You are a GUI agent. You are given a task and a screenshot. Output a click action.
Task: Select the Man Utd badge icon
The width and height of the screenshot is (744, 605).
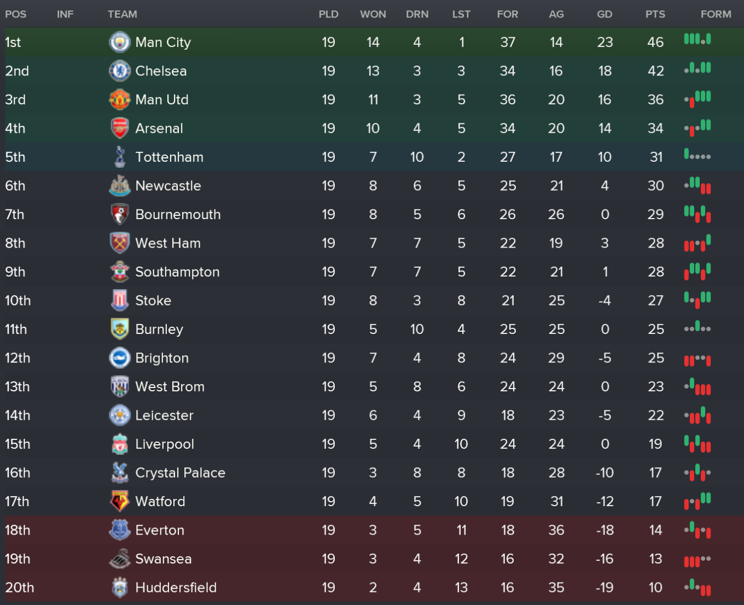coord(119,99)
